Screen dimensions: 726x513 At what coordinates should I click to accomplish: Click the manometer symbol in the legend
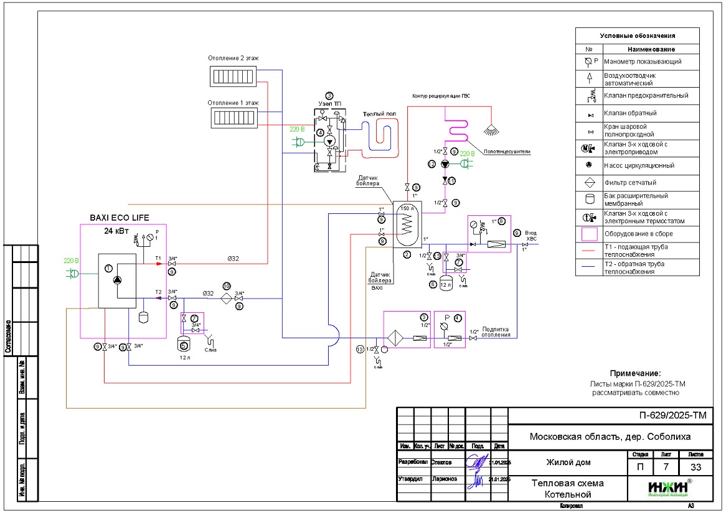coord(588,62)
